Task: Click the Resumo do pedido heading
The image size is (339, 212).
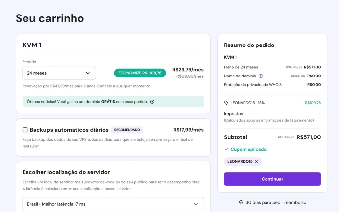Action: [x=249, y=45]
